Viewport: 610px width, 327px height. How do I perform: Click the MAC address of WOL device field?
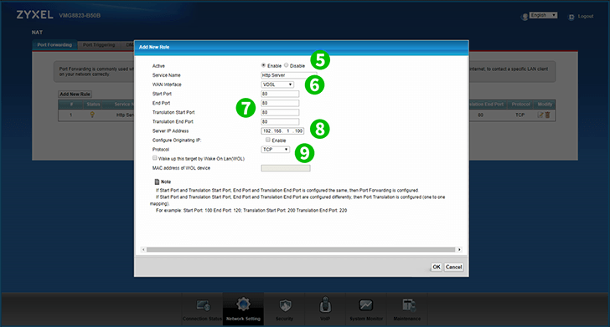(x=286, y=168)
